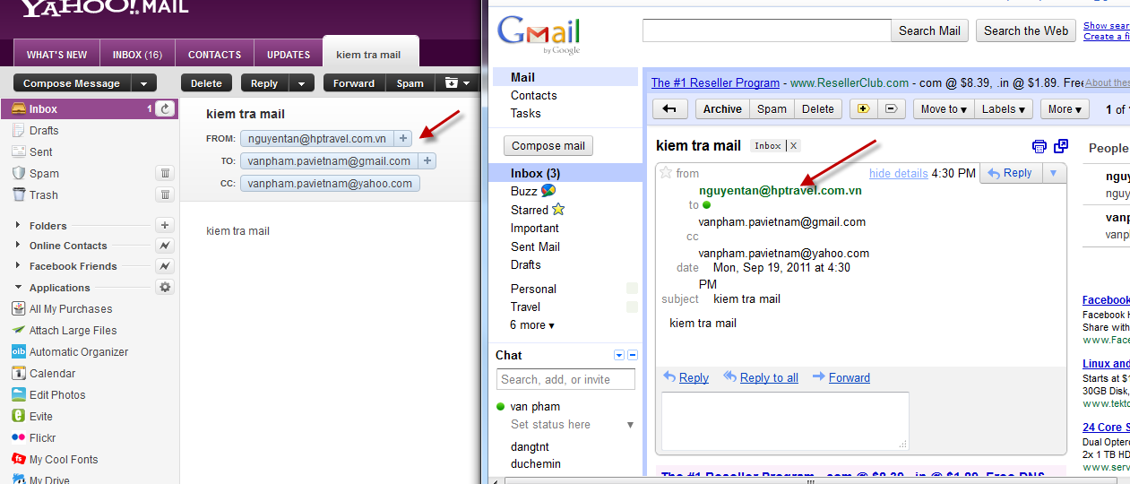Open the More actions dropdown in Gmail
This screenshot has height=484, width=1130.
pos(1065,109)
